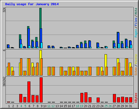The width and height of the screenshot is (139, 109).
Task: Click the green 'Hits' legend label
Action: pyautogui.click(x=136, y=11)
